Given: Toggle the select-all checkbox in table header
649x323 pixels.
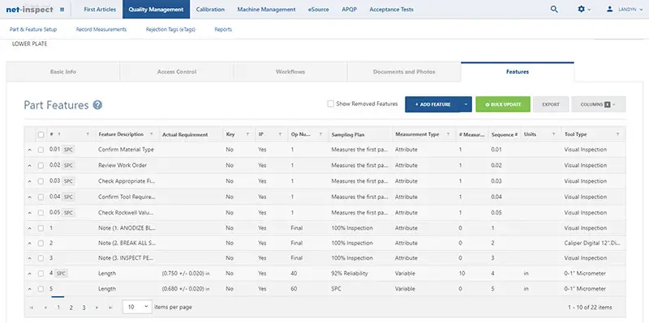Looking at the screenshot, I should pos(41,134).
